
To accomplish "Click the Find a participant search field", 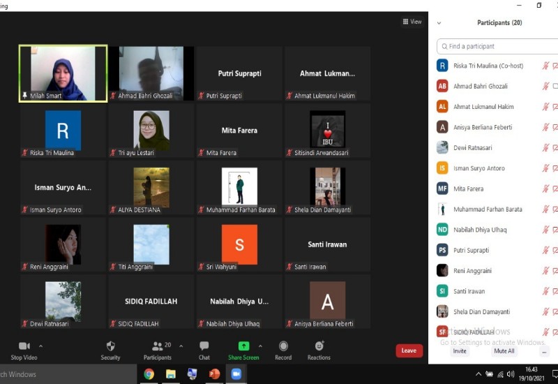I will click(497, 46).
